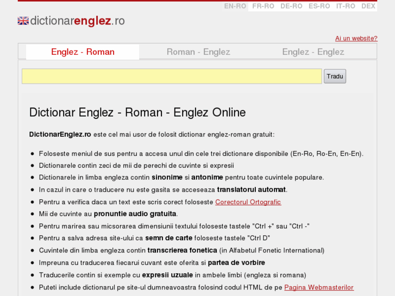The height and width of the screenshot is (296, 395).
Task: Click line 'Foloseste meniul de sus pentru a accesa'
Action: pos(201,154)
